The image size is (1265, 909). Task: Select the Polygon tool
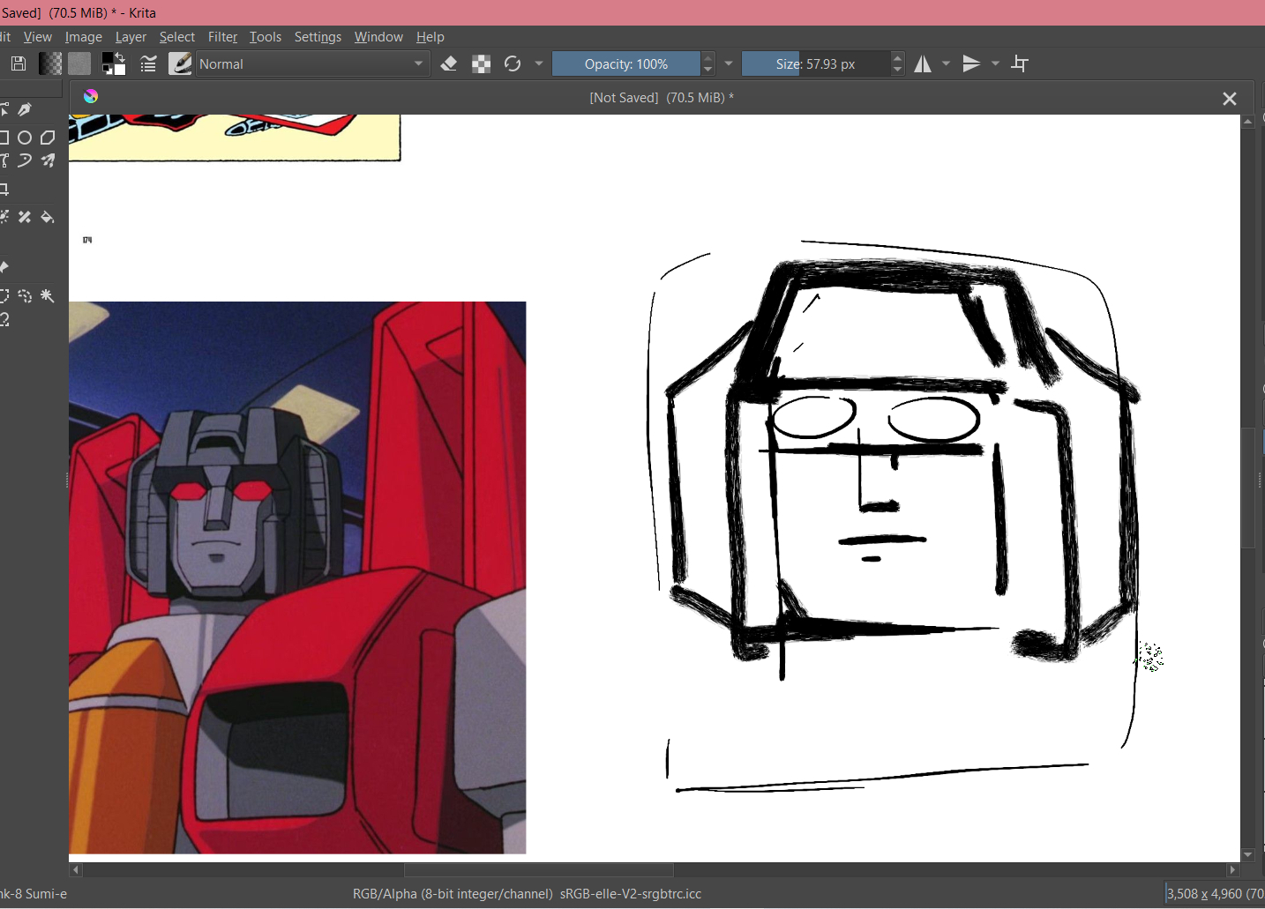point(48,138)
